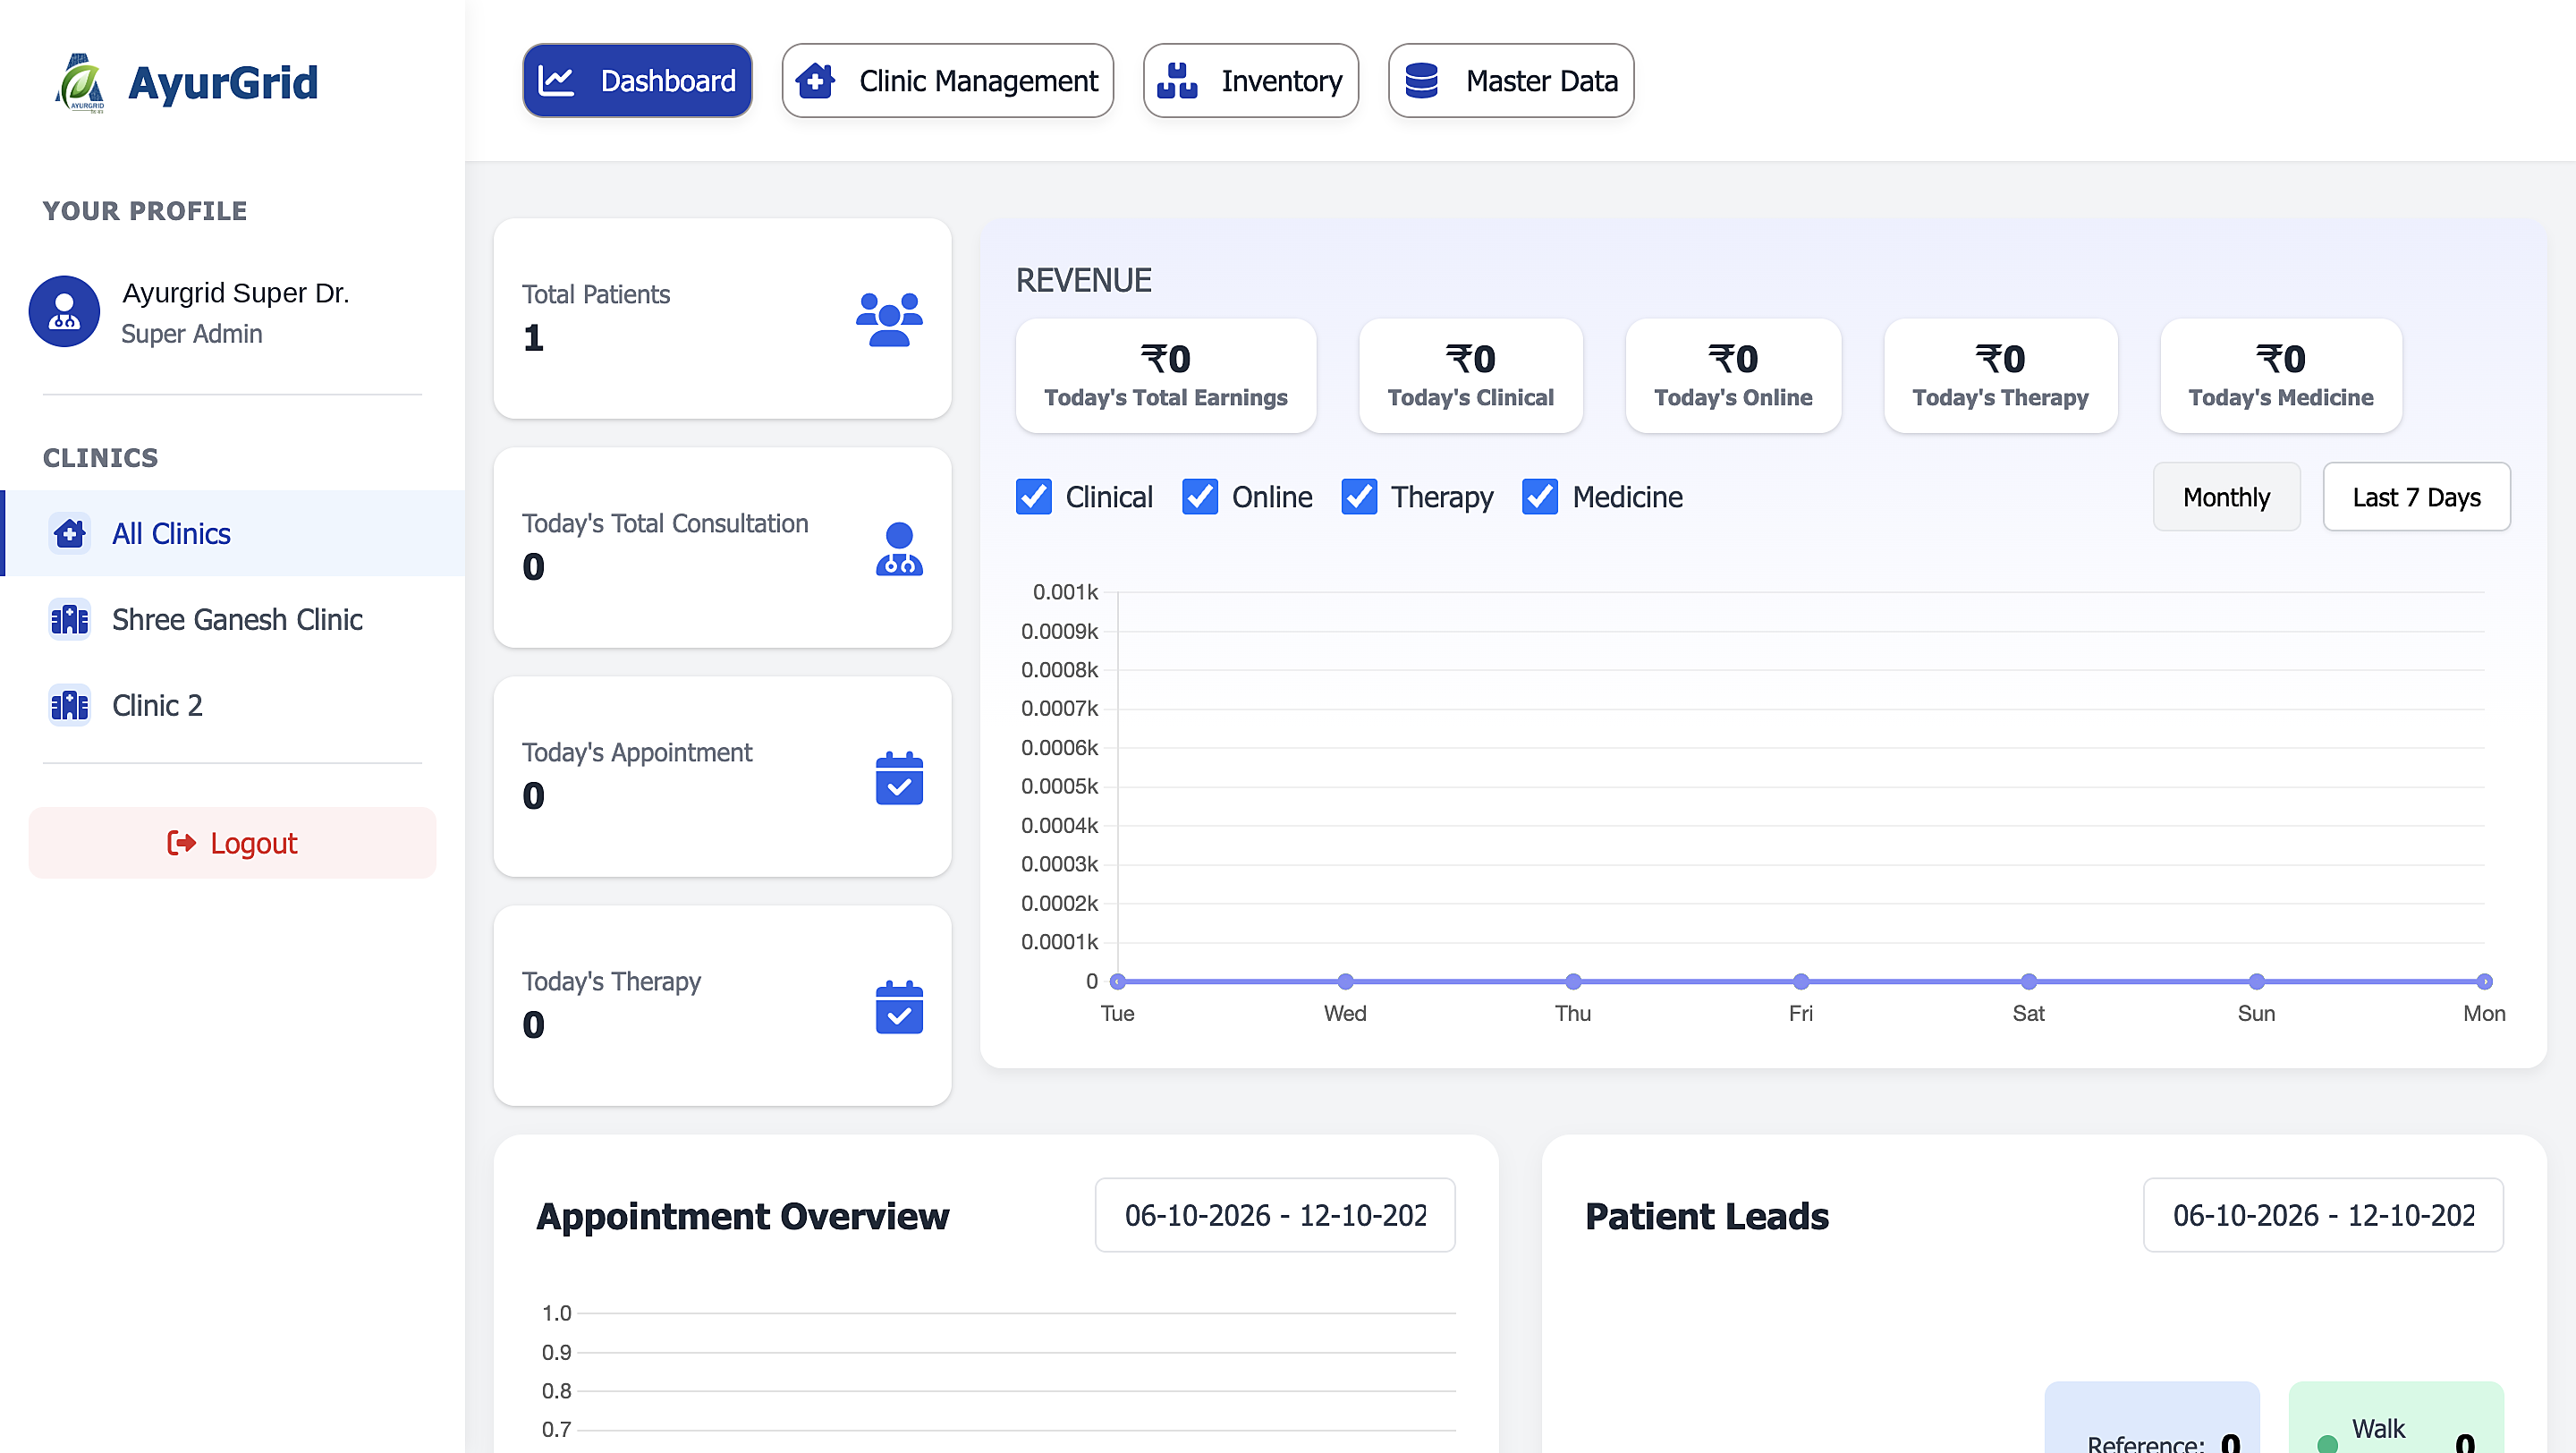Image resolution: width=2576 pixels, height=1453 pixels.
Task: Uncheck the Clinical revenue checkbox
Action: [x=1034, y=496]
